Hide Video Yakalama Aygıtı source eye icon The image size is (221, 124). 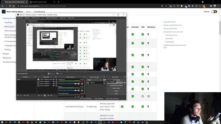coord(54,80)
